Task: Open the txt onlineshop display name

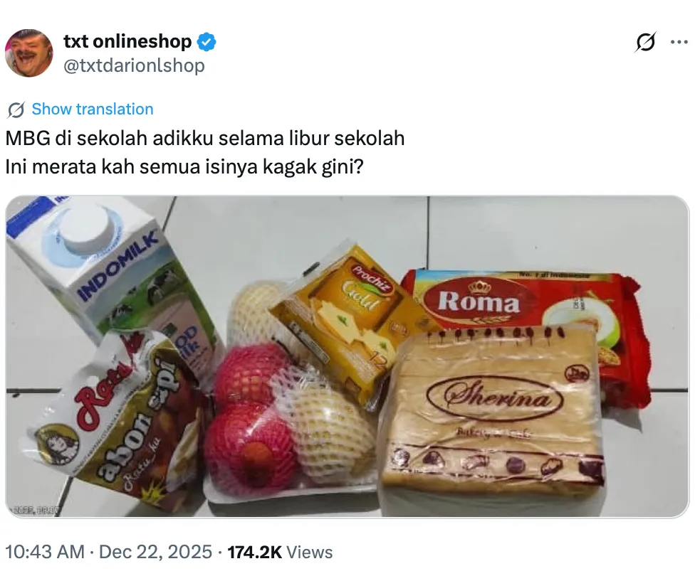Action: (x=127, y=41)
